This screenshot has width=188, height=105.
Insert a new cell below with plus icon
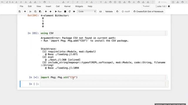25,12
